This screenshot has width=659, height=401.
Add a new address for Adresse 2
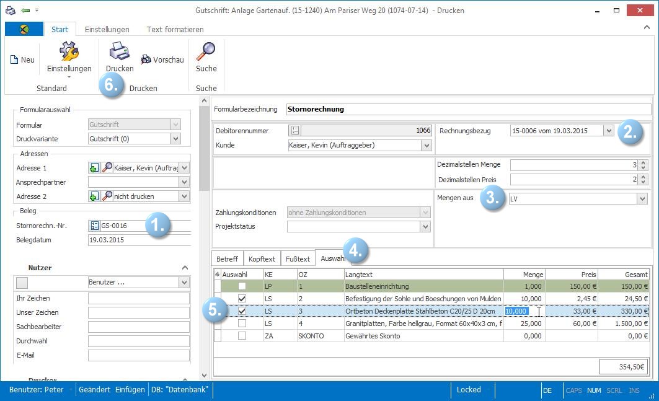[94, 196]
